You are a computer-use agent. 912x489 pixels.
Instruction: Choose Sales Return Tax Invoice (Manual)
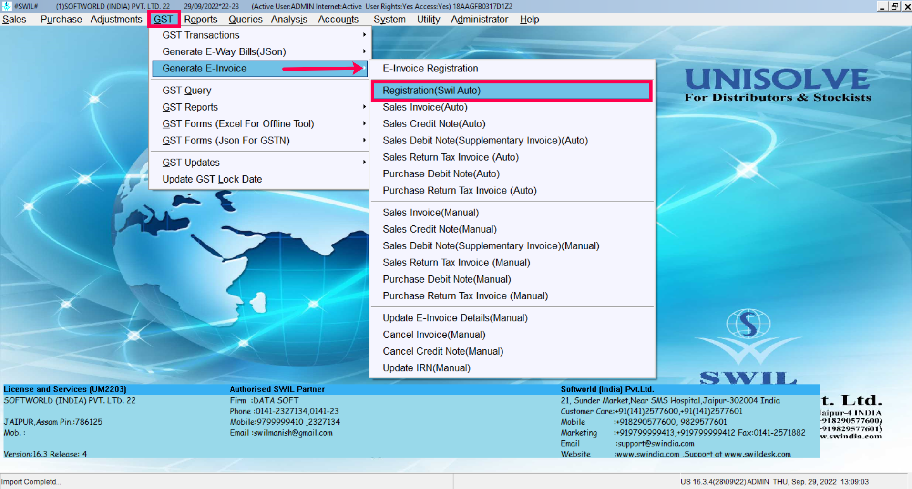[512, 262]
